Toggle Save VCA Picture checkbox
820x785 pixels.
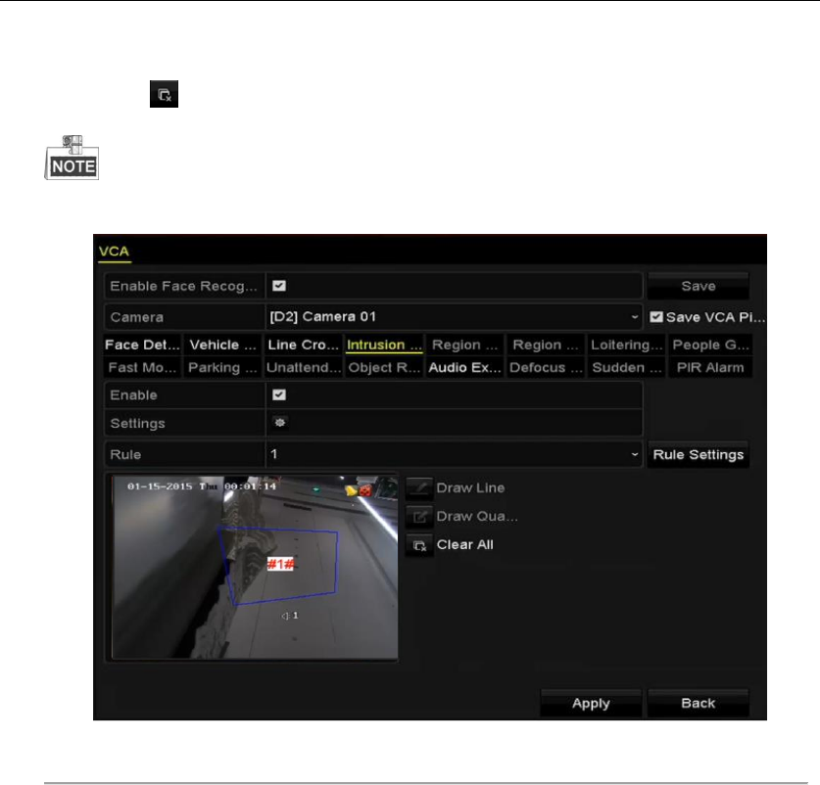(656, 317)
